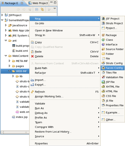
Task: Click the Refresh icon in context menu
Action: click(32, 92)
